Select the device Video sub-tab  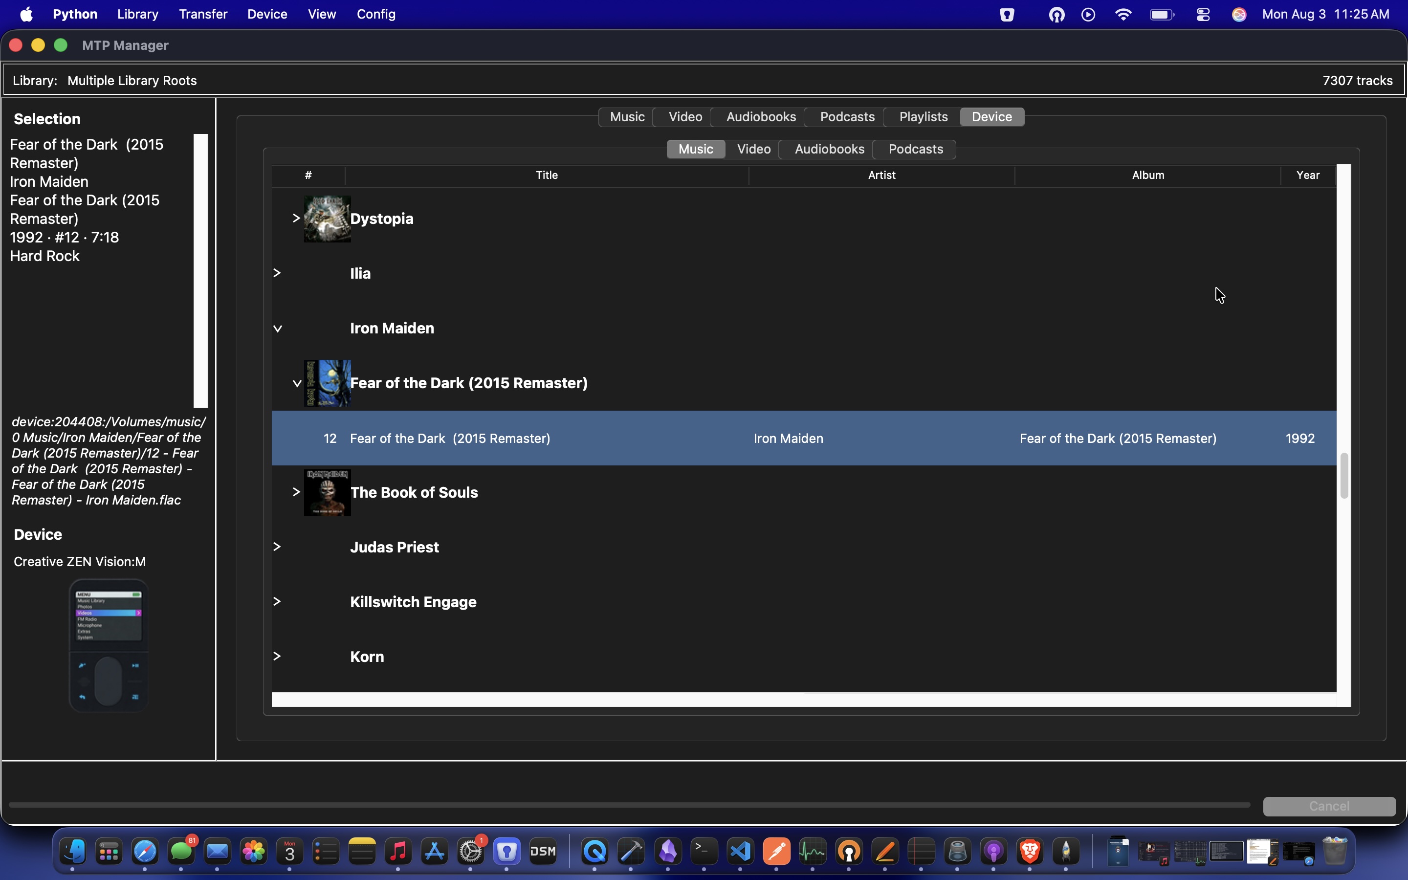click(x=753, y=150)
